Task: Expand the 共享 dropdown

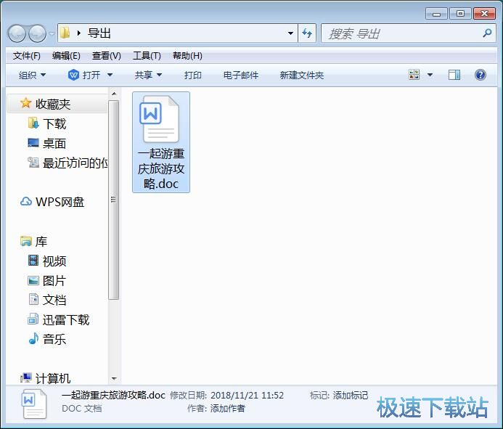Action: coord(148,75)
